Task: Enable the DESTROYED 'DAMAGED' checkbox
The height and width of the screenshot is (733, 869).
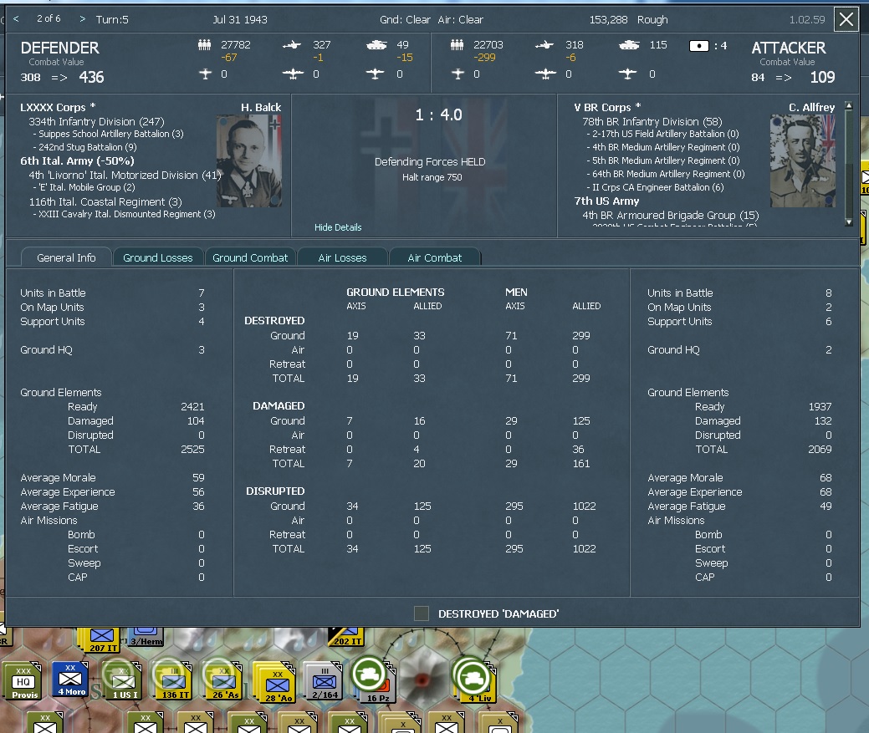Action: [421, 613]
